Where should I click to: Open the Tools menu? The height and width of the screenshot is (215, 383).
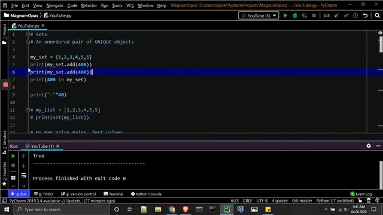(x=117, y=5)
